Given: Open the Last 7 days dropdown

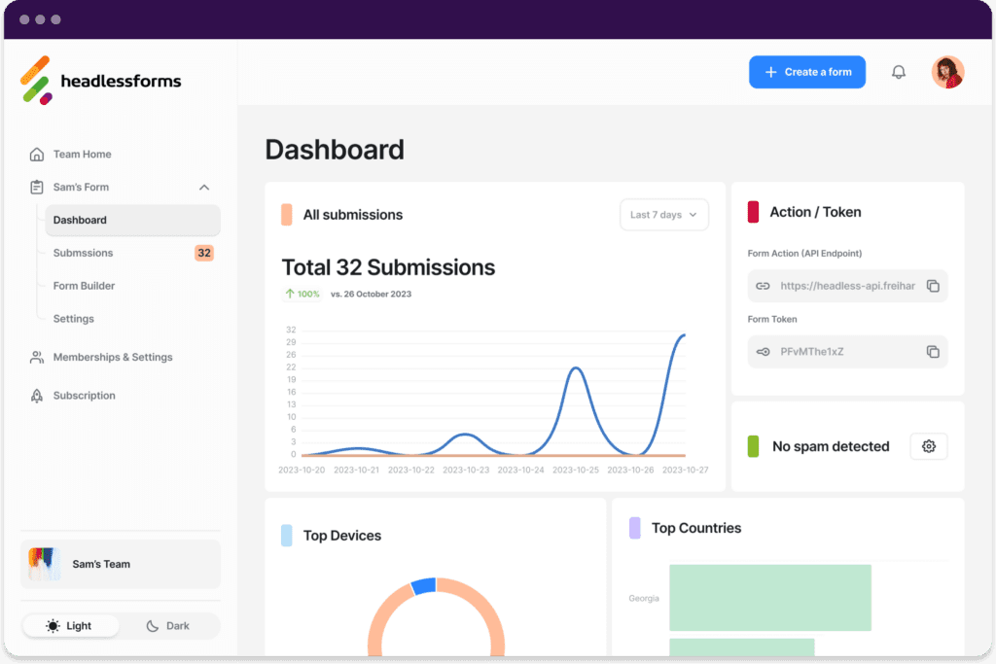Looking at the screenshot, I should pos(664,215).
